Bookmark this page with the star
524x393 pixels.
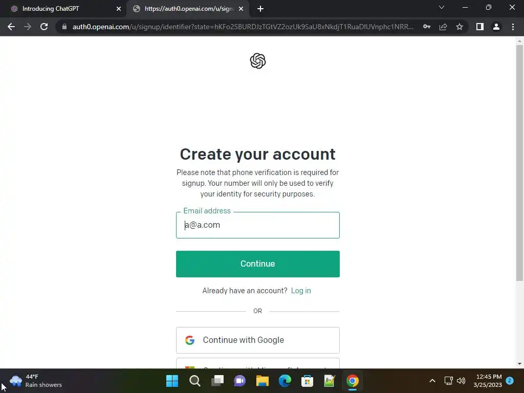coord(460,27)
